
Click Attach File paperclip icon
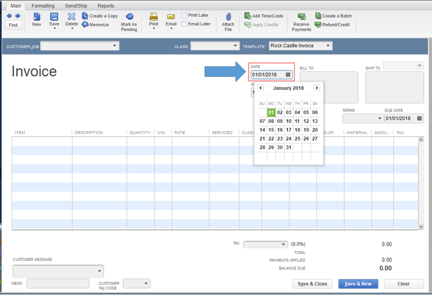click(x=228, y=17)
